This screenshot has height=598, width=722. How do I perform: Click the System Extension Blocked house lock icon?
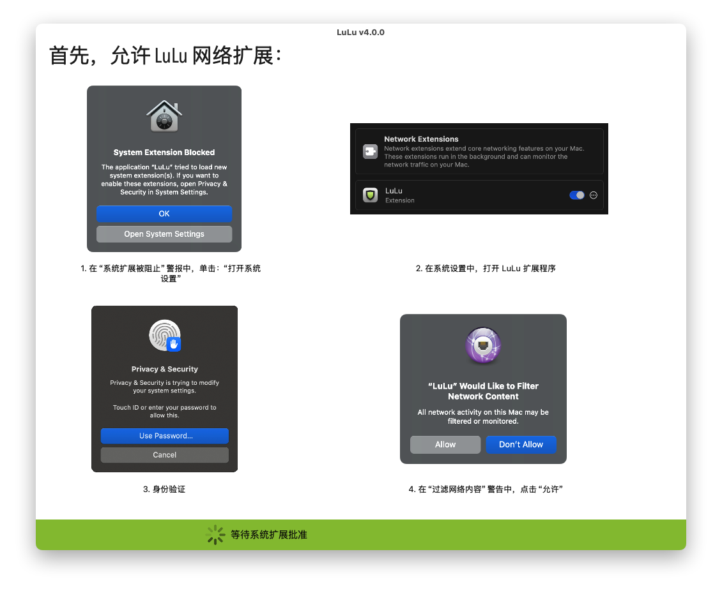coord(164,116)
